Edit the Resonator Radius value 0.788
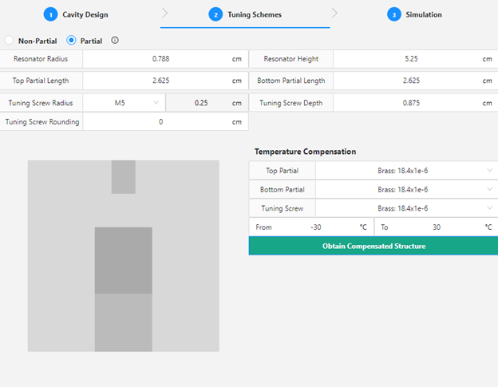The height and width of the screenshot is (387, 498). tap(160, 59)
